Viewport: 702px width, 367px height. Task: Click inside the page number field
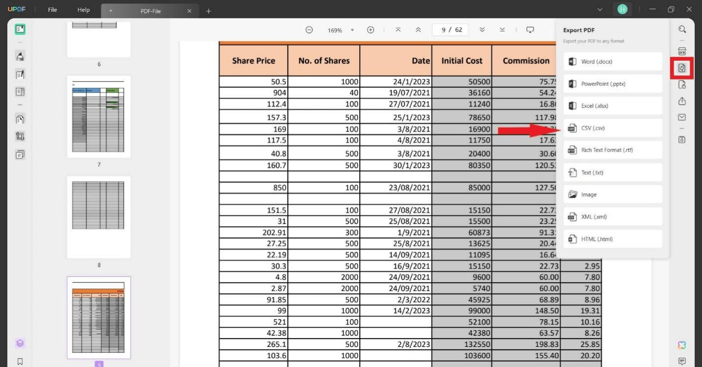point(450,29)
